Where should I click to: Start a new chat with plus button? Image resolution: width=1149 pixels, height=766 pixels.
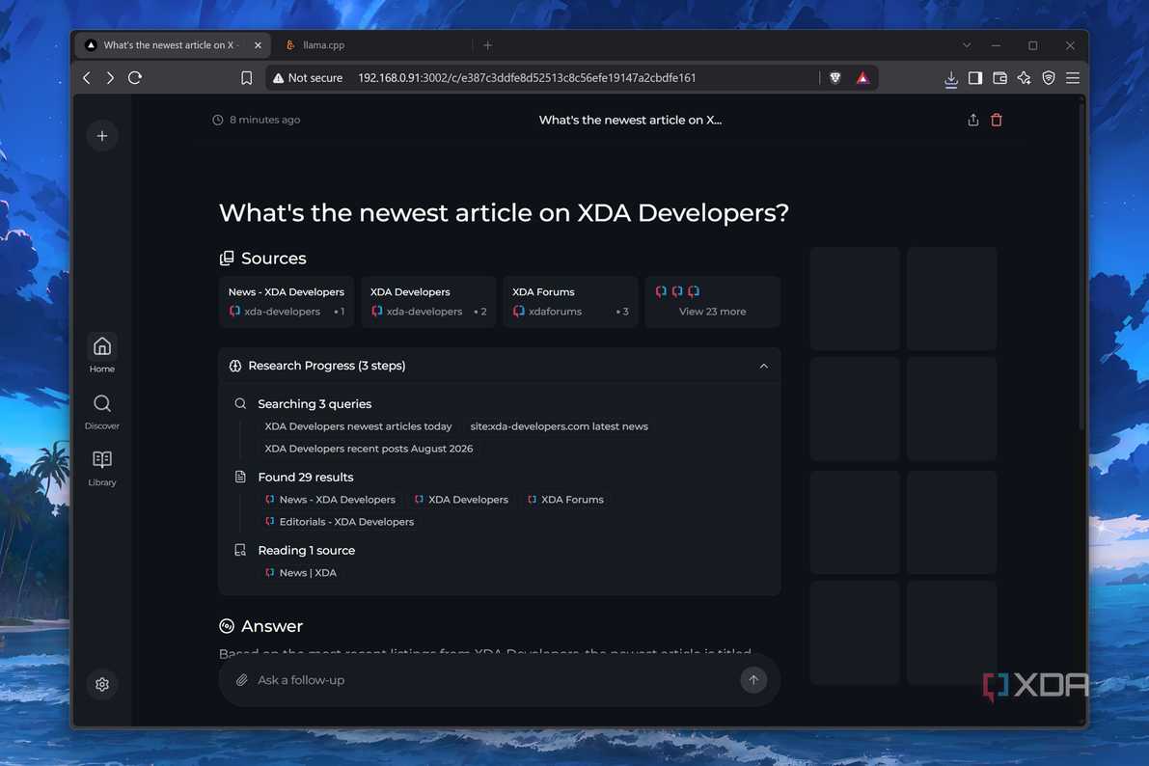(x=102, y=136)
